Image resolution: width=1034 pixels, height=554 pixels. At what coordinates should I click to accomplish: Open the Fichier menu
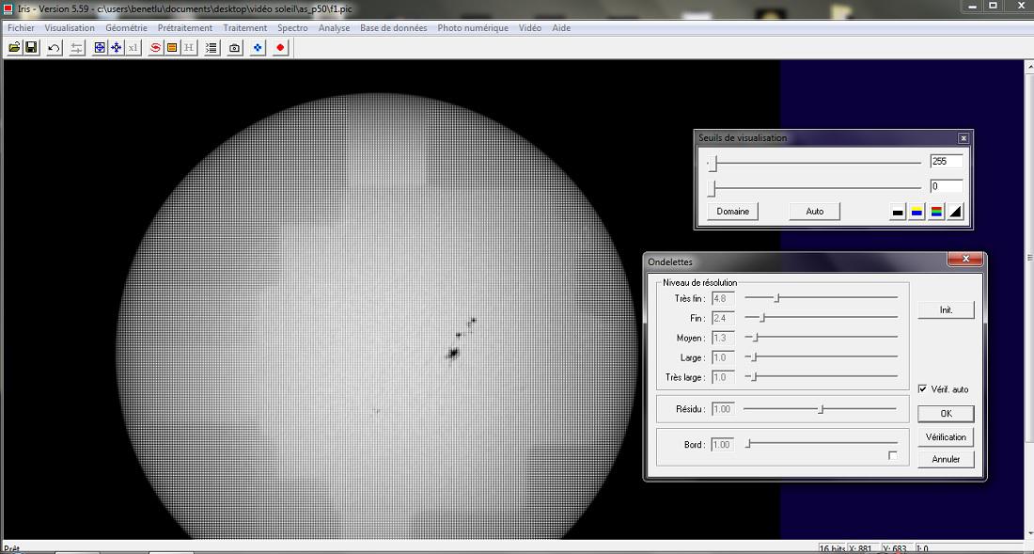click(x=21, y=27)
